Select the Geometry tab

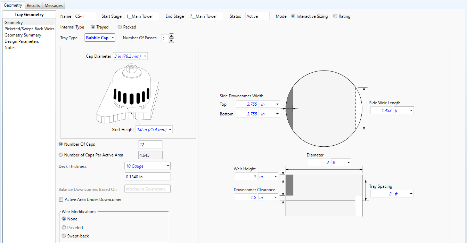point(13,5)
